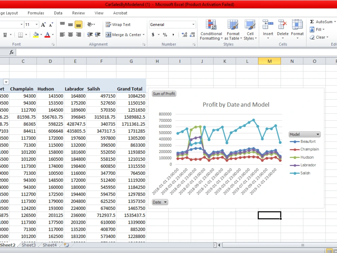Click the Percent Style icon
This screenshot has width=337, height=253.
tap(164, 34)
